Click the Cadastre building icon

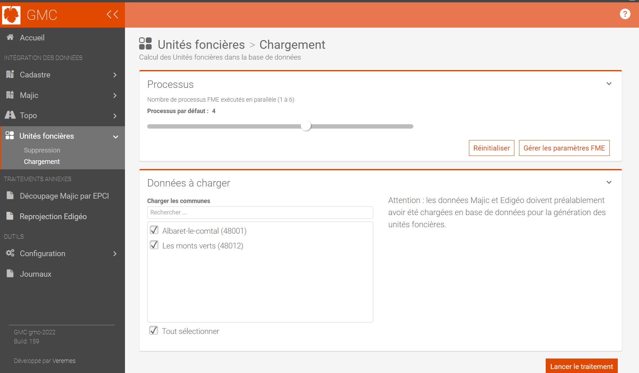click(10, 74)
